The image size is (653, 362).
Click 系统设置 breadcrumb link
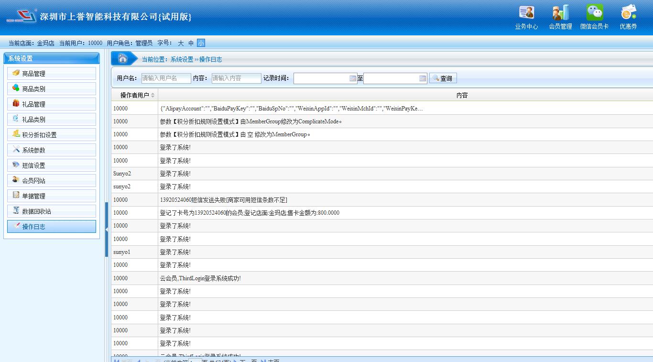coord(182,60)
